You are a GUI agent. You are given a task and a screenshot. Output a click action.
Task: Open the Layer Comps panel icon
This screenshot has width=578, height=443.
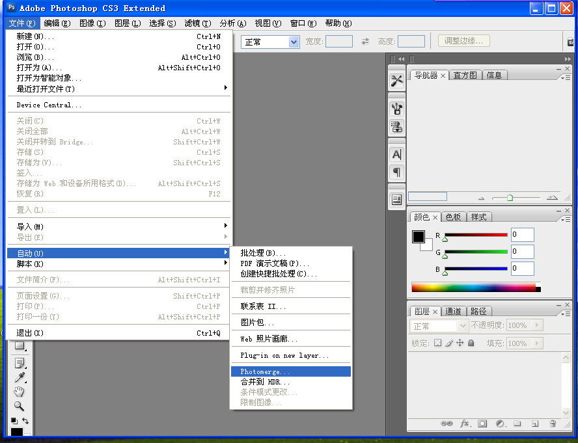[396, 200]
